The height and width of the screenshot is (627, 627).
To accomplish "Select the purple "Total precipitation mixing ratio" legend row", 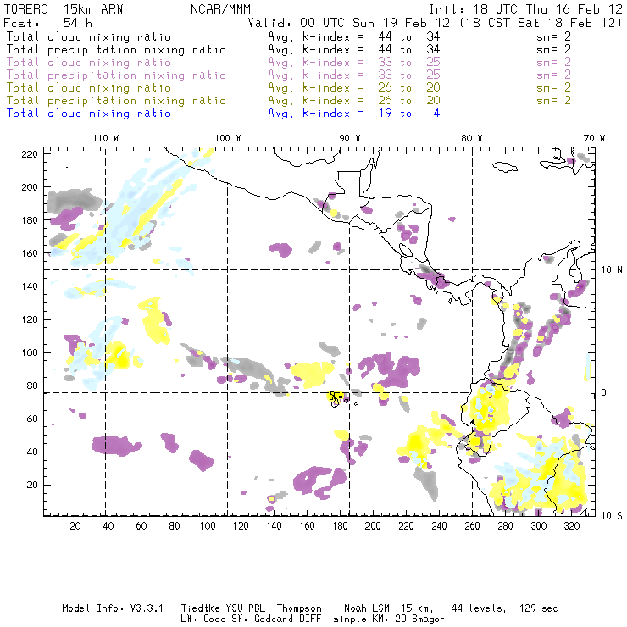I will [116, 75].
